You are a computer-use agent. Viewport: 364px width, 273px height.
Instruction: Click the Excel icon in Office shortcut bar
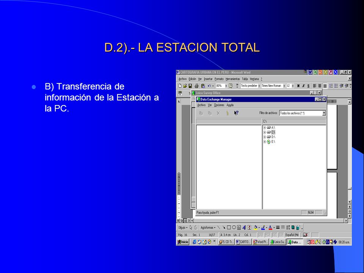point(315,72)
